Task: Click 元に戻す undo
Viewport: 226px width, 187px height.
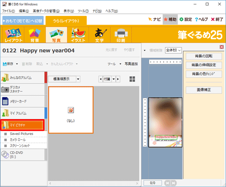Action: coord(111,50)
